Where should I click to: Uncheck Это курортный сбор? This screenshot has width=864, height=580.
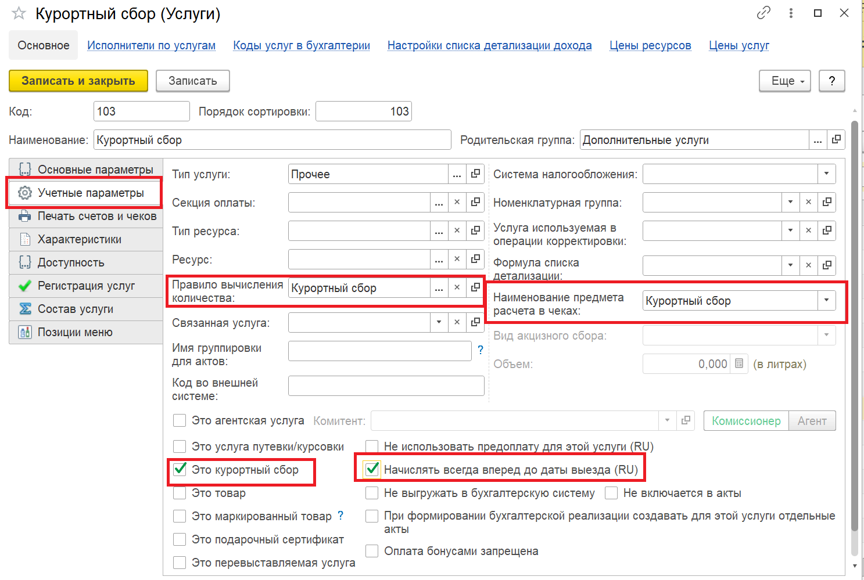180,469
